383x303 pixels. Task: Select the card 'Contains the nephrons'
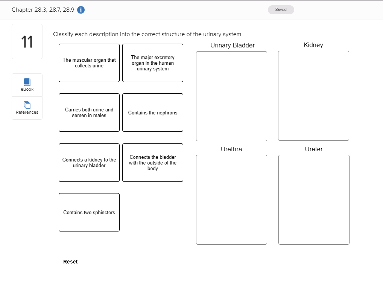point(152,112)
